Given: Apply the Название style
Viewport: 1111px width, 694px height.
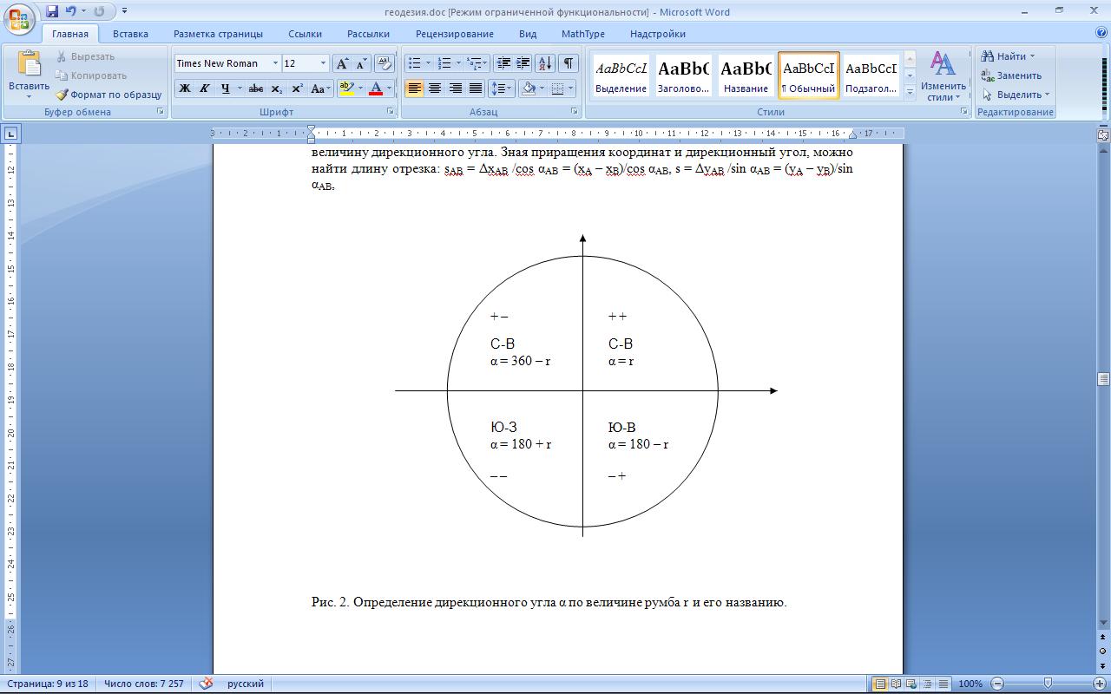Looking at the screenshot, I should tap(746, 75).
